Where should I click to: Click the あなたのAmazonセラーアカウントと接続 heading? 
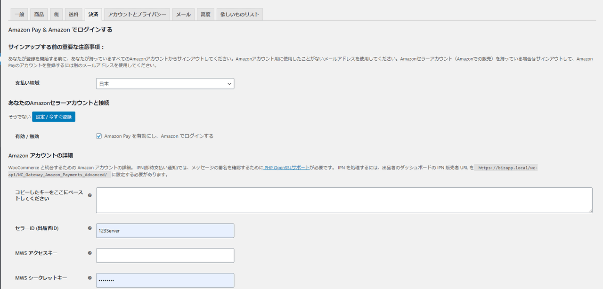pos(59,103)
